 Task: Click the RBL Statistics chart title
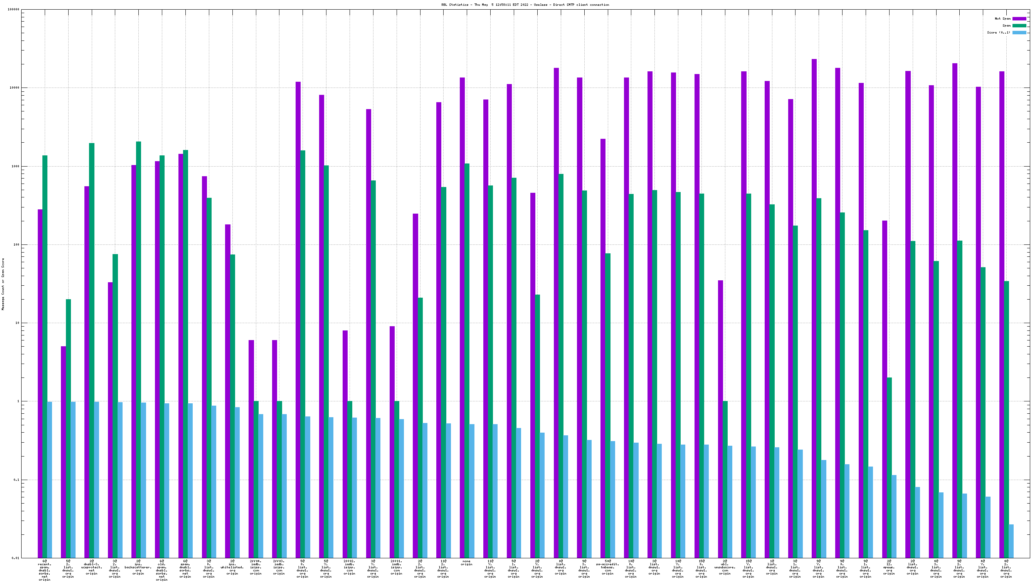(x=525, y=5)
